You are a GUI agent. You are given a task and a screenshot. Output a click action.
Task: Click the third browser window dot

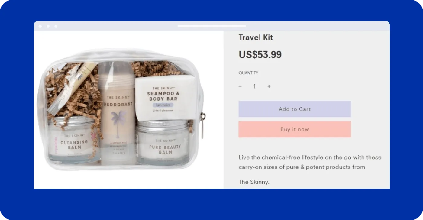pos(56,26)
